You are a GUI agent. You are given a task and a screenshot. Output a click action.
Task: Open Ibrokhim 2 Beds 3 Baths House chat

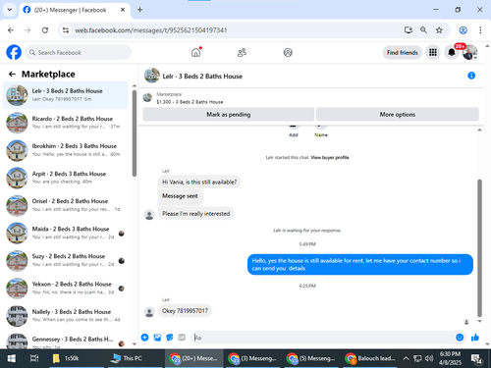click(66, 150)
